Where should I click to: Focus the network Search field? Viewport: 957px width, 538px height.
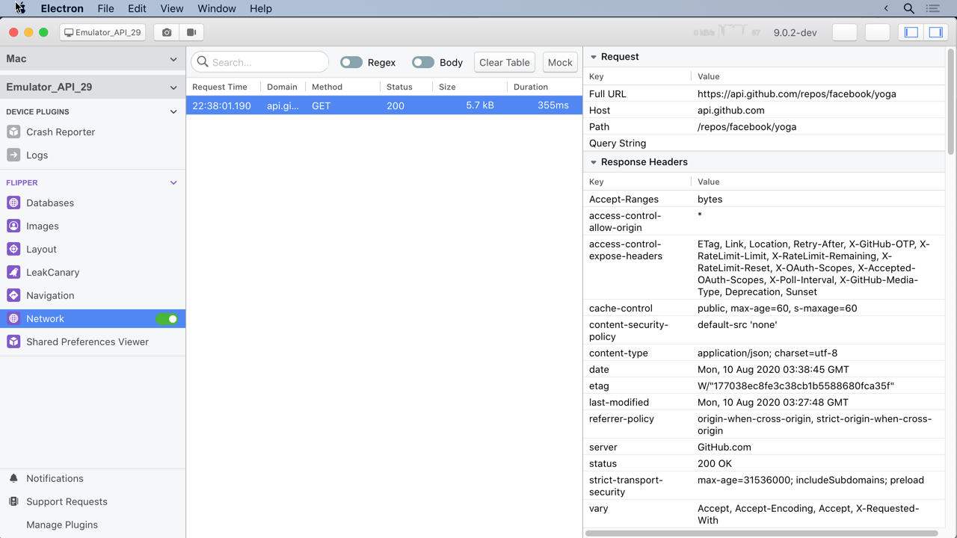[x=259, y=62]
